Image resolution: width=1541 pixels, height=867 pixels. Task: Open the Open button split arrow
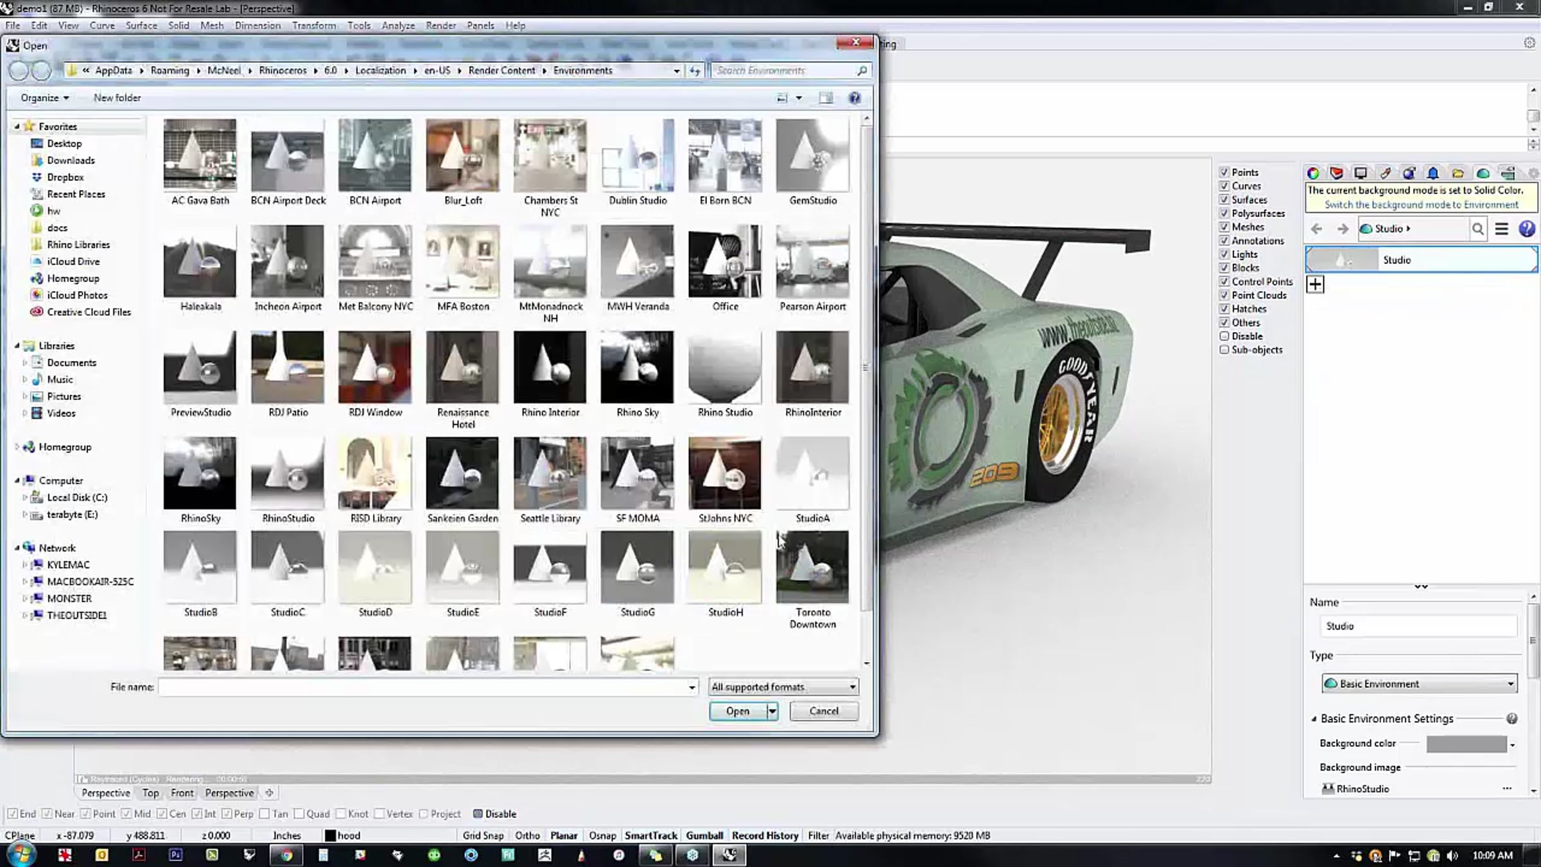click(772, 711)
